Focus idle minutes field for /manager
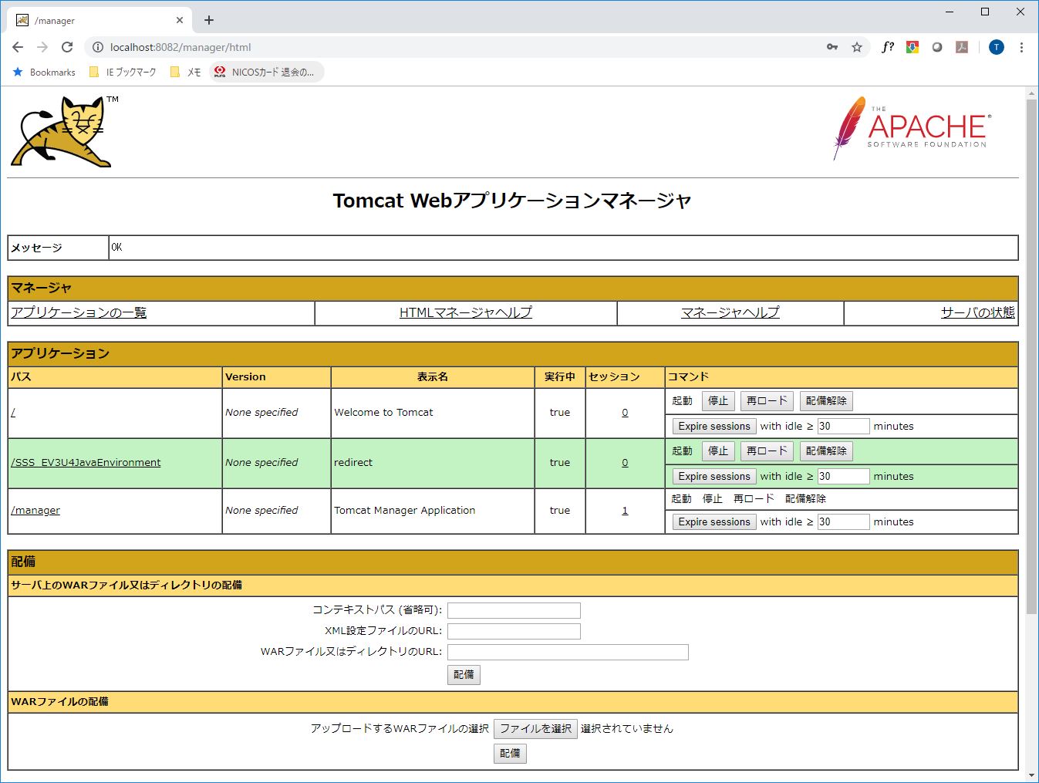Screen dimensions: 1039x783 coord(843,522)
